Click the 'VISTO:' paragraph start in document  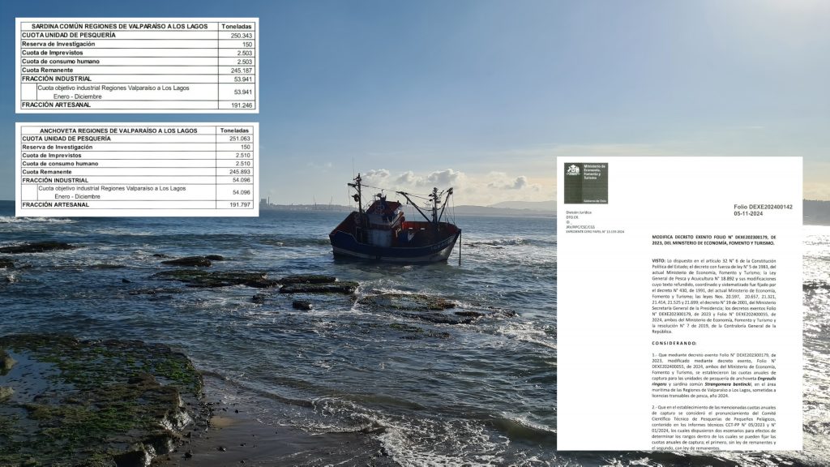(x=660, y=260)
